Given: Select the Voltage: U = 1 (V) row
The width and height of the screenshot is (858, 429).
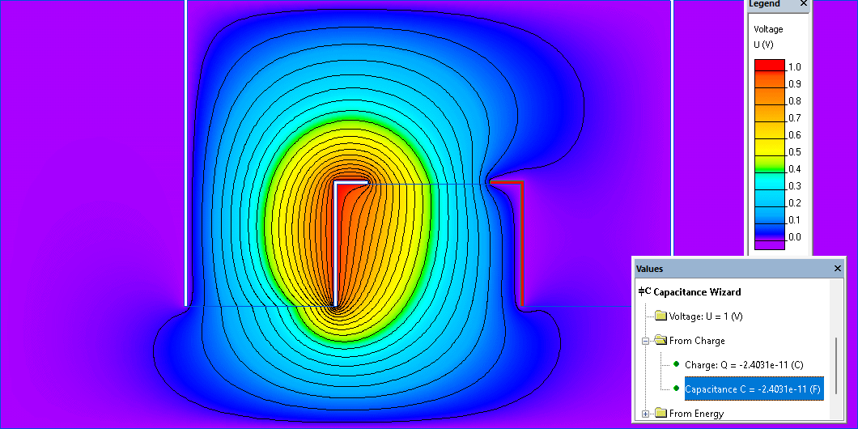Looking at the screenshot, I should click(706, 316).
